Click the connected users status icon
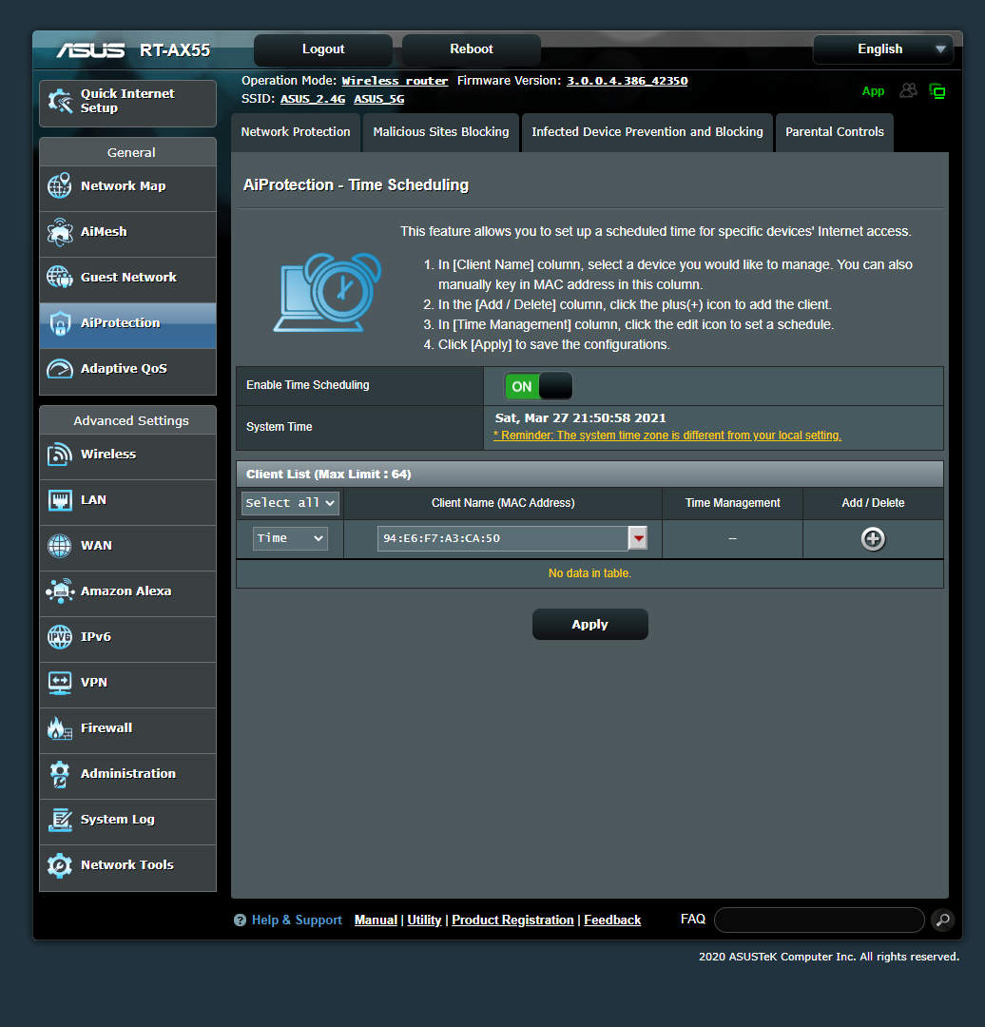Image resolution: width=985 pixels, height=1027 pixels. coord(908,90)
